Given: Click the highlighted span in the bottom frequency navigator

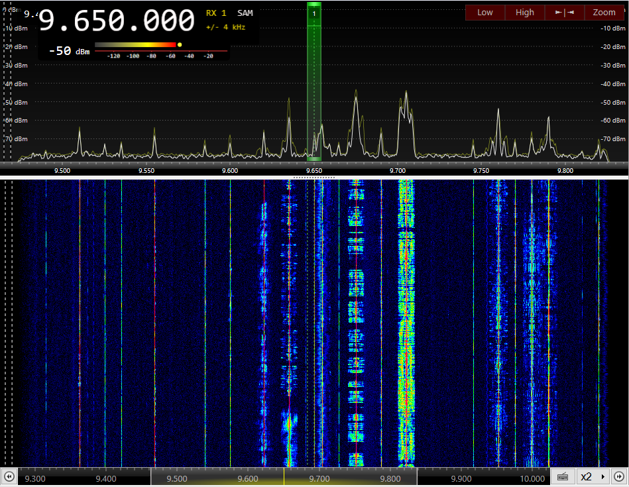Looking at the screenshot, I should coord(284,478).
